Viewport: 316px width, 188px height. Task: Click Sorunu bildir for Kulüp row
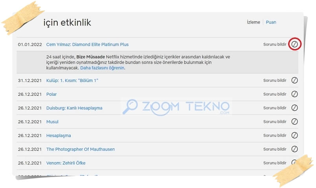[275, 80]
